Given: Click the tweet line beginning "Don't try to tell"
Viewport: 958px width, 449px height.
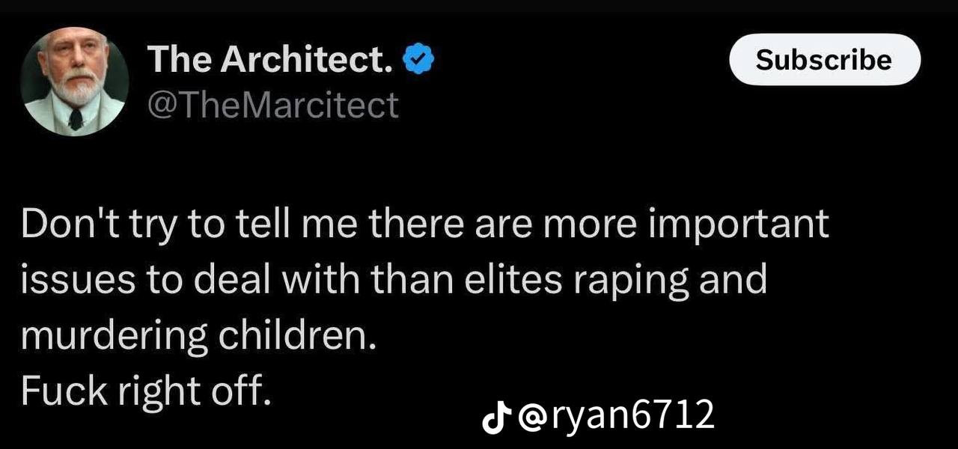Looking at the screenshot, I should tap(425, 224).
